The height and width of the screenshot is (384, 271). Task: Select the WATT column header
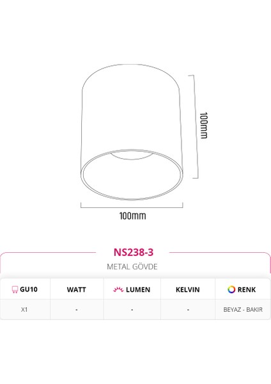tap(76, 289)
